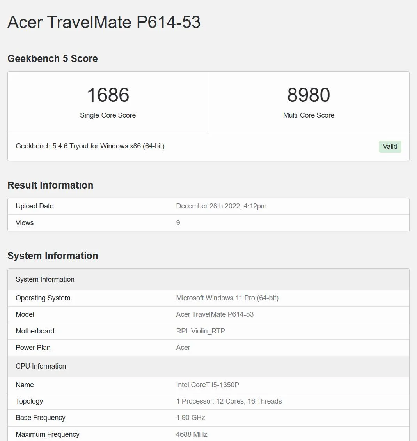Click the Geekbench 5 Score heading
The height and width of the screenshot is (441, 417).
point(53,58)
